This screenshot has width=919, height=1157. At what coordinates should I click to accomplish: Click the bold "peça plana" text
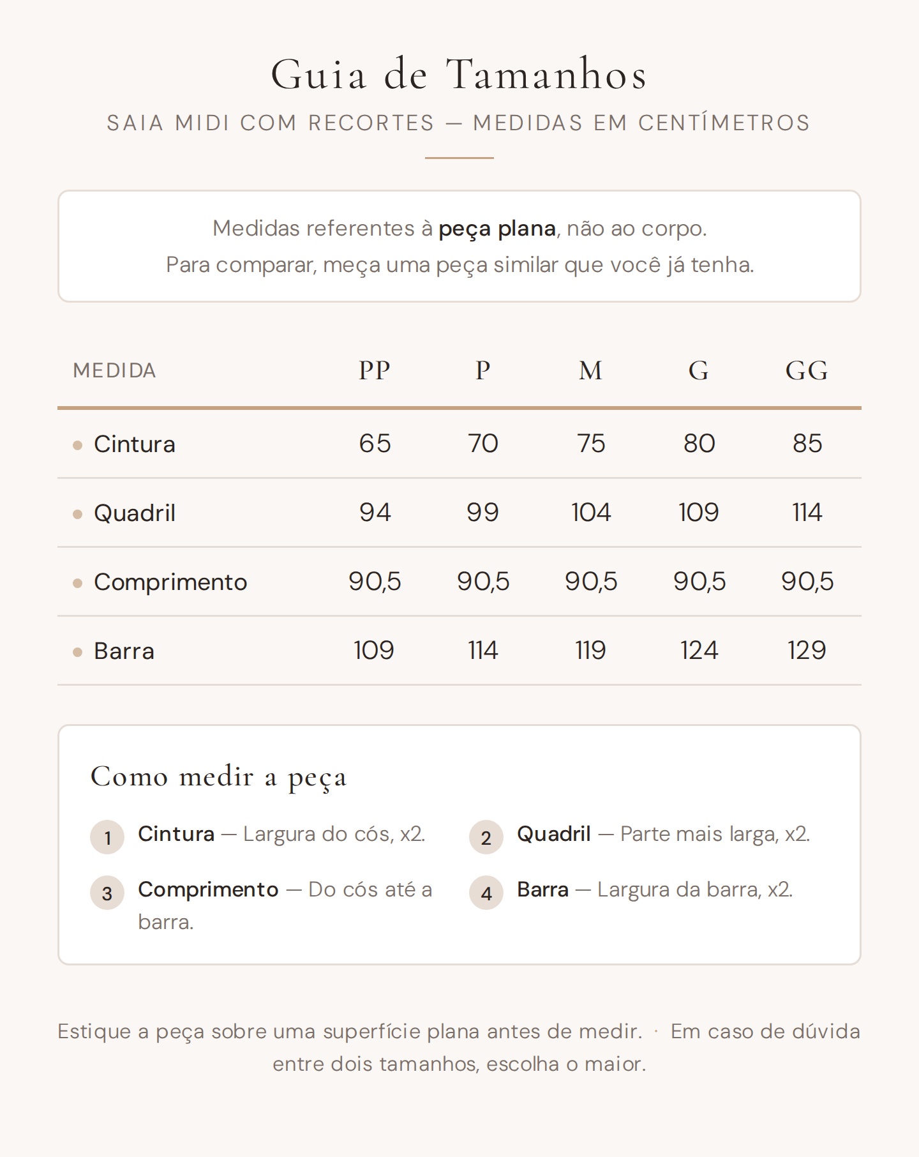[x=497, y=229]
